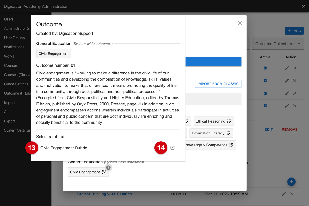
Task: Click Action column header
Action: tap(291, 57)
